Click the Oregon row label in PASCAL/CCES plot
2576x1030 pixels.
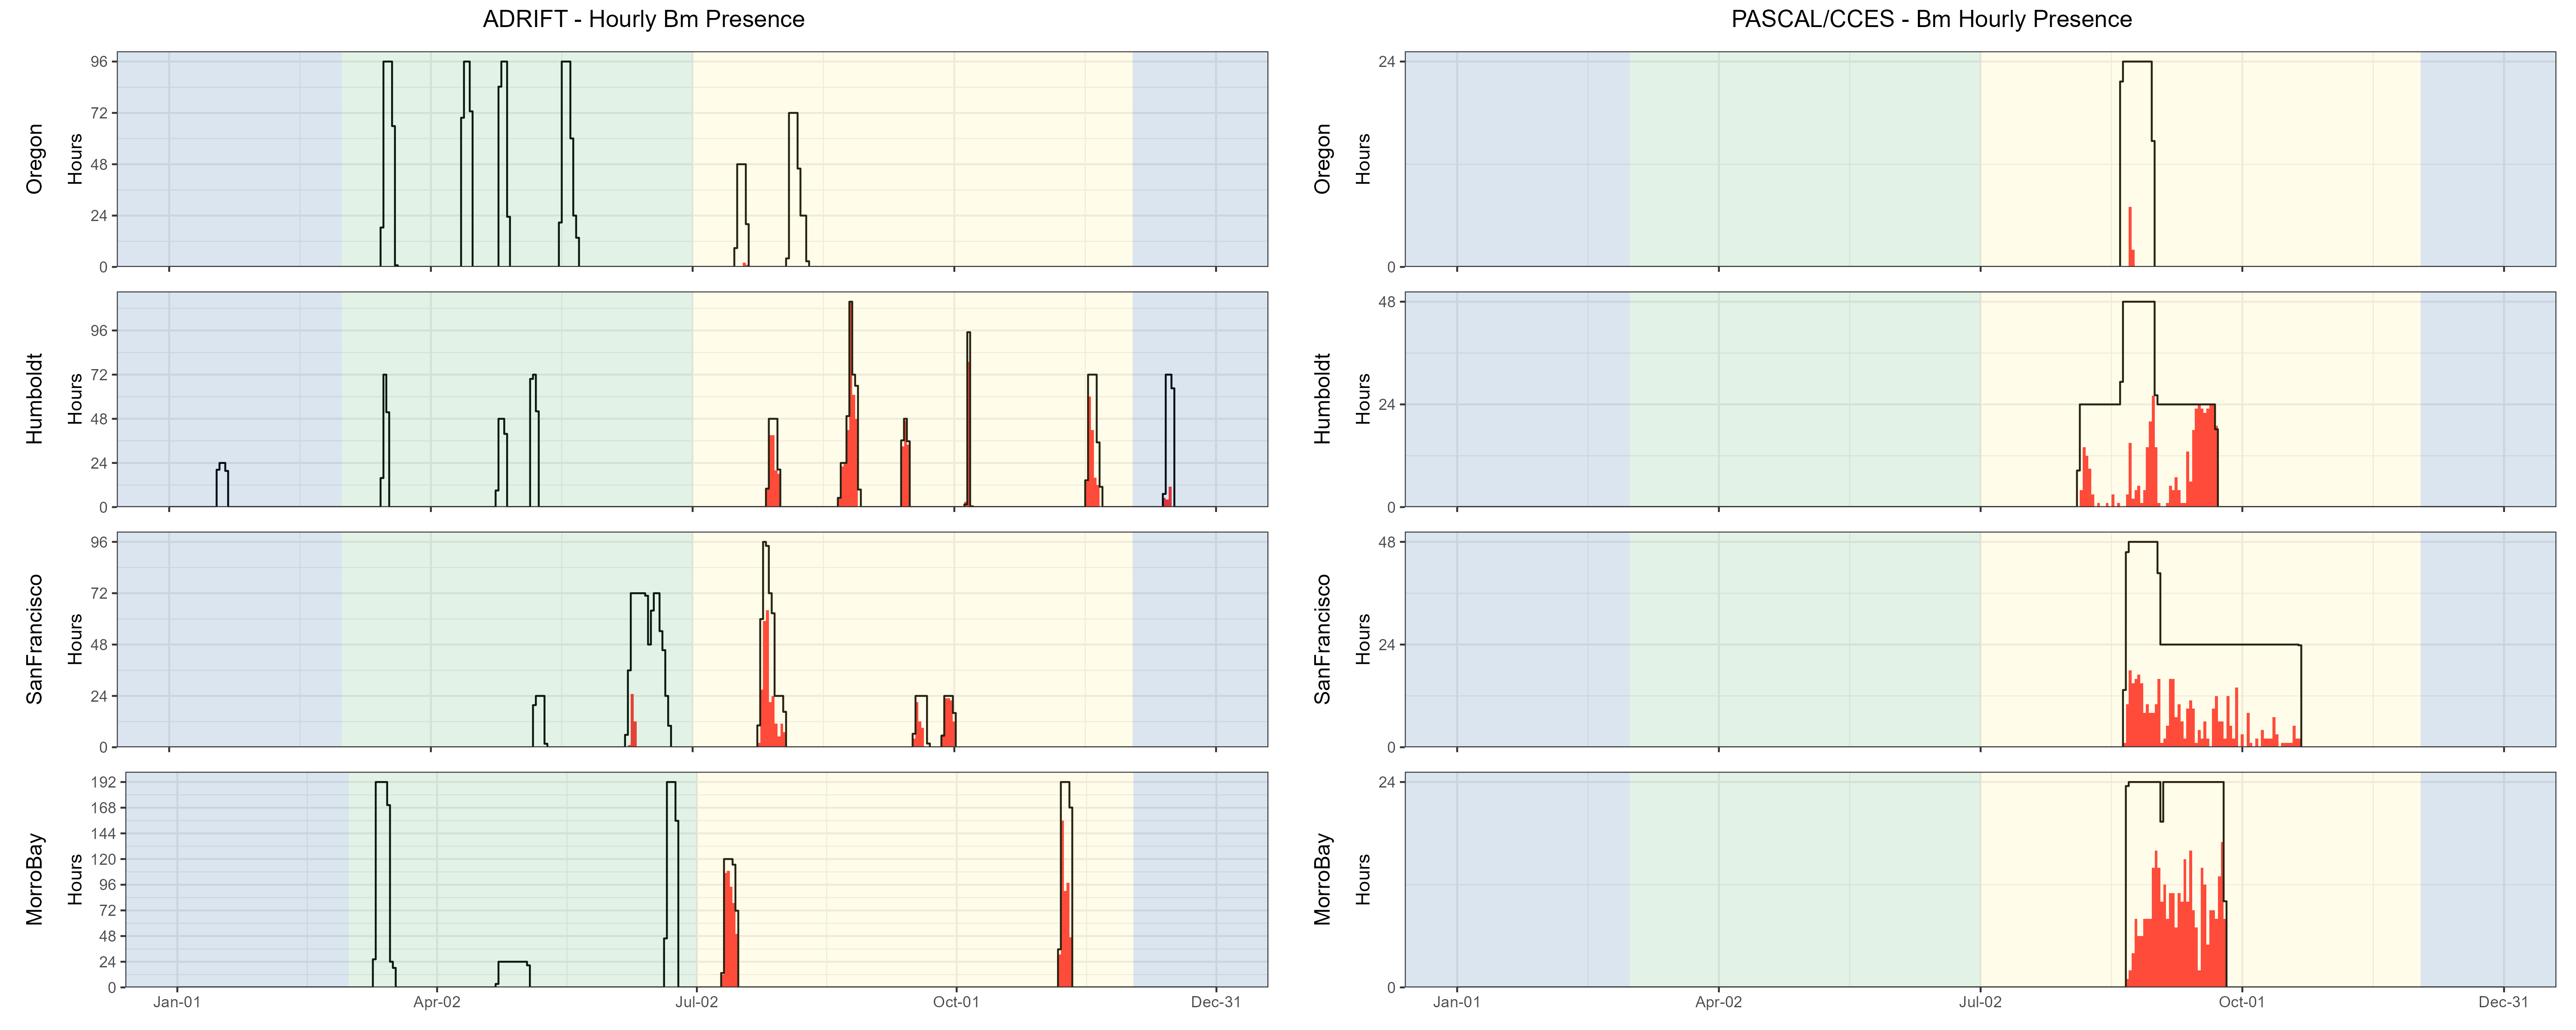[x=1323, y=159]
